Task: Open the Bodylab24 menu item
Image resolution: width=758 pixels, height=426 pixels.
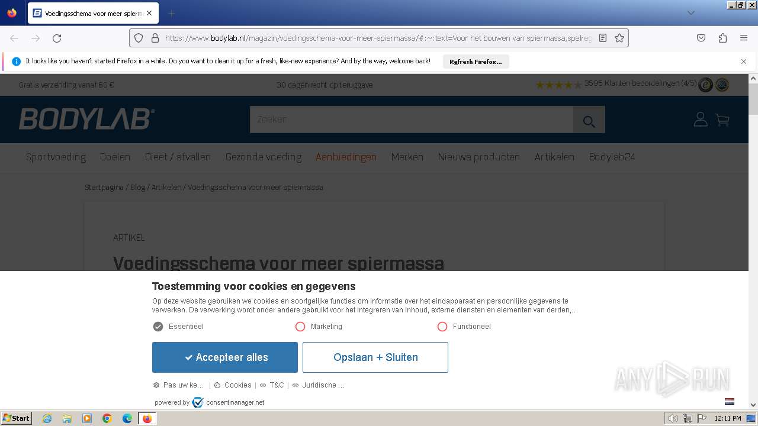Action: click(612, 157)
